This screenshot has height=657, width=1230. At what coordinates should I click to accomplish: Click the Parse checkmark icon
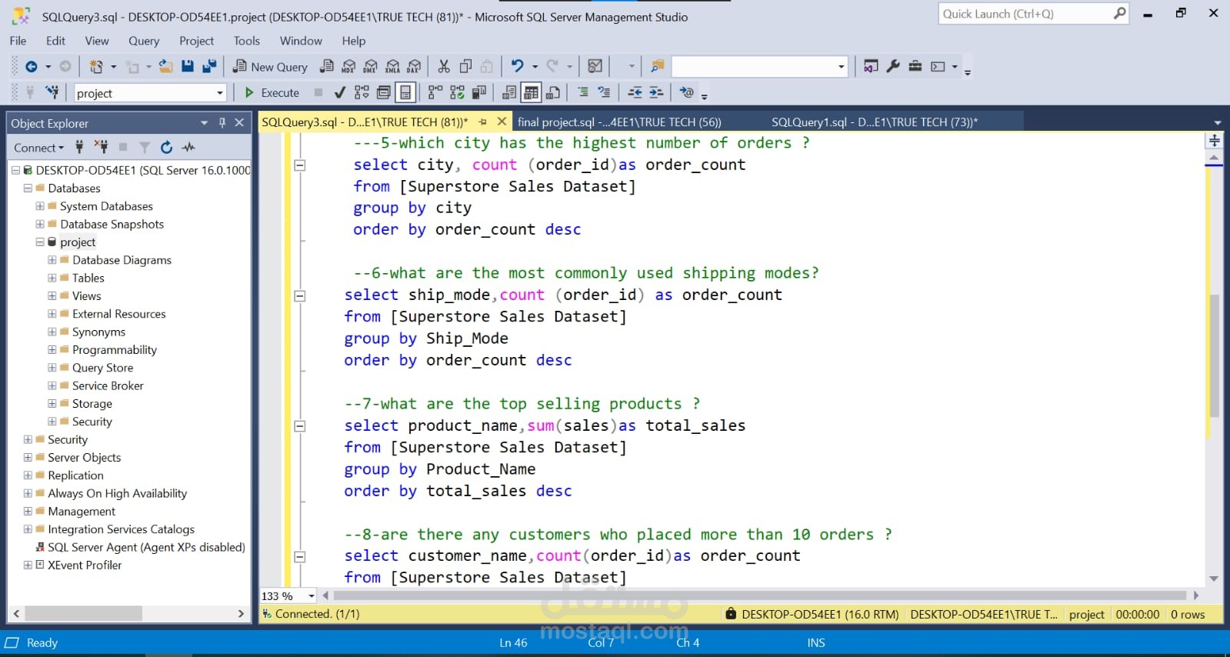340,93
